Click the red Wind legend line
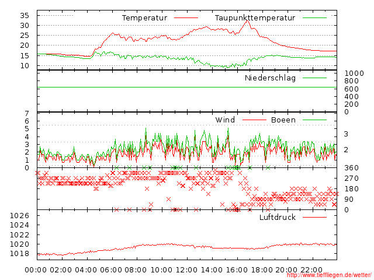 click(254, 120)
